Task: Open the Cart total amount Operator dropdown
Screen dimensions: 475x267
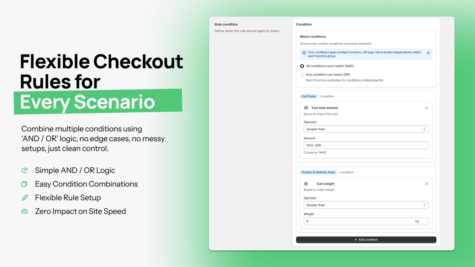Action: tap(366, 129)
